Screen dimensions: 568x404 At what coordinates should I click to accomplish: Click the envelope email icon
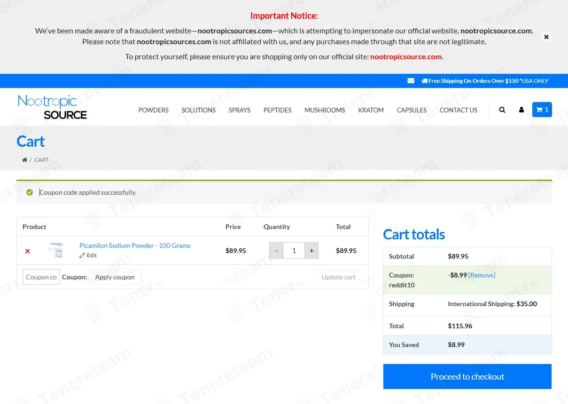tap(411, 81)
